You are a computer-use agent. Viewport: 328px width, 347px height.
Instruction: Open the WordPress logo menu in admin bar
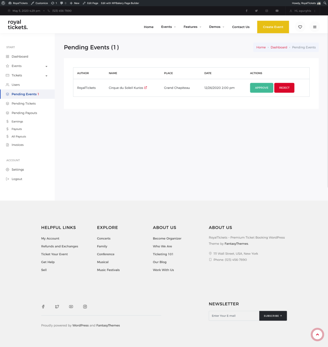(x=3, y=3)
